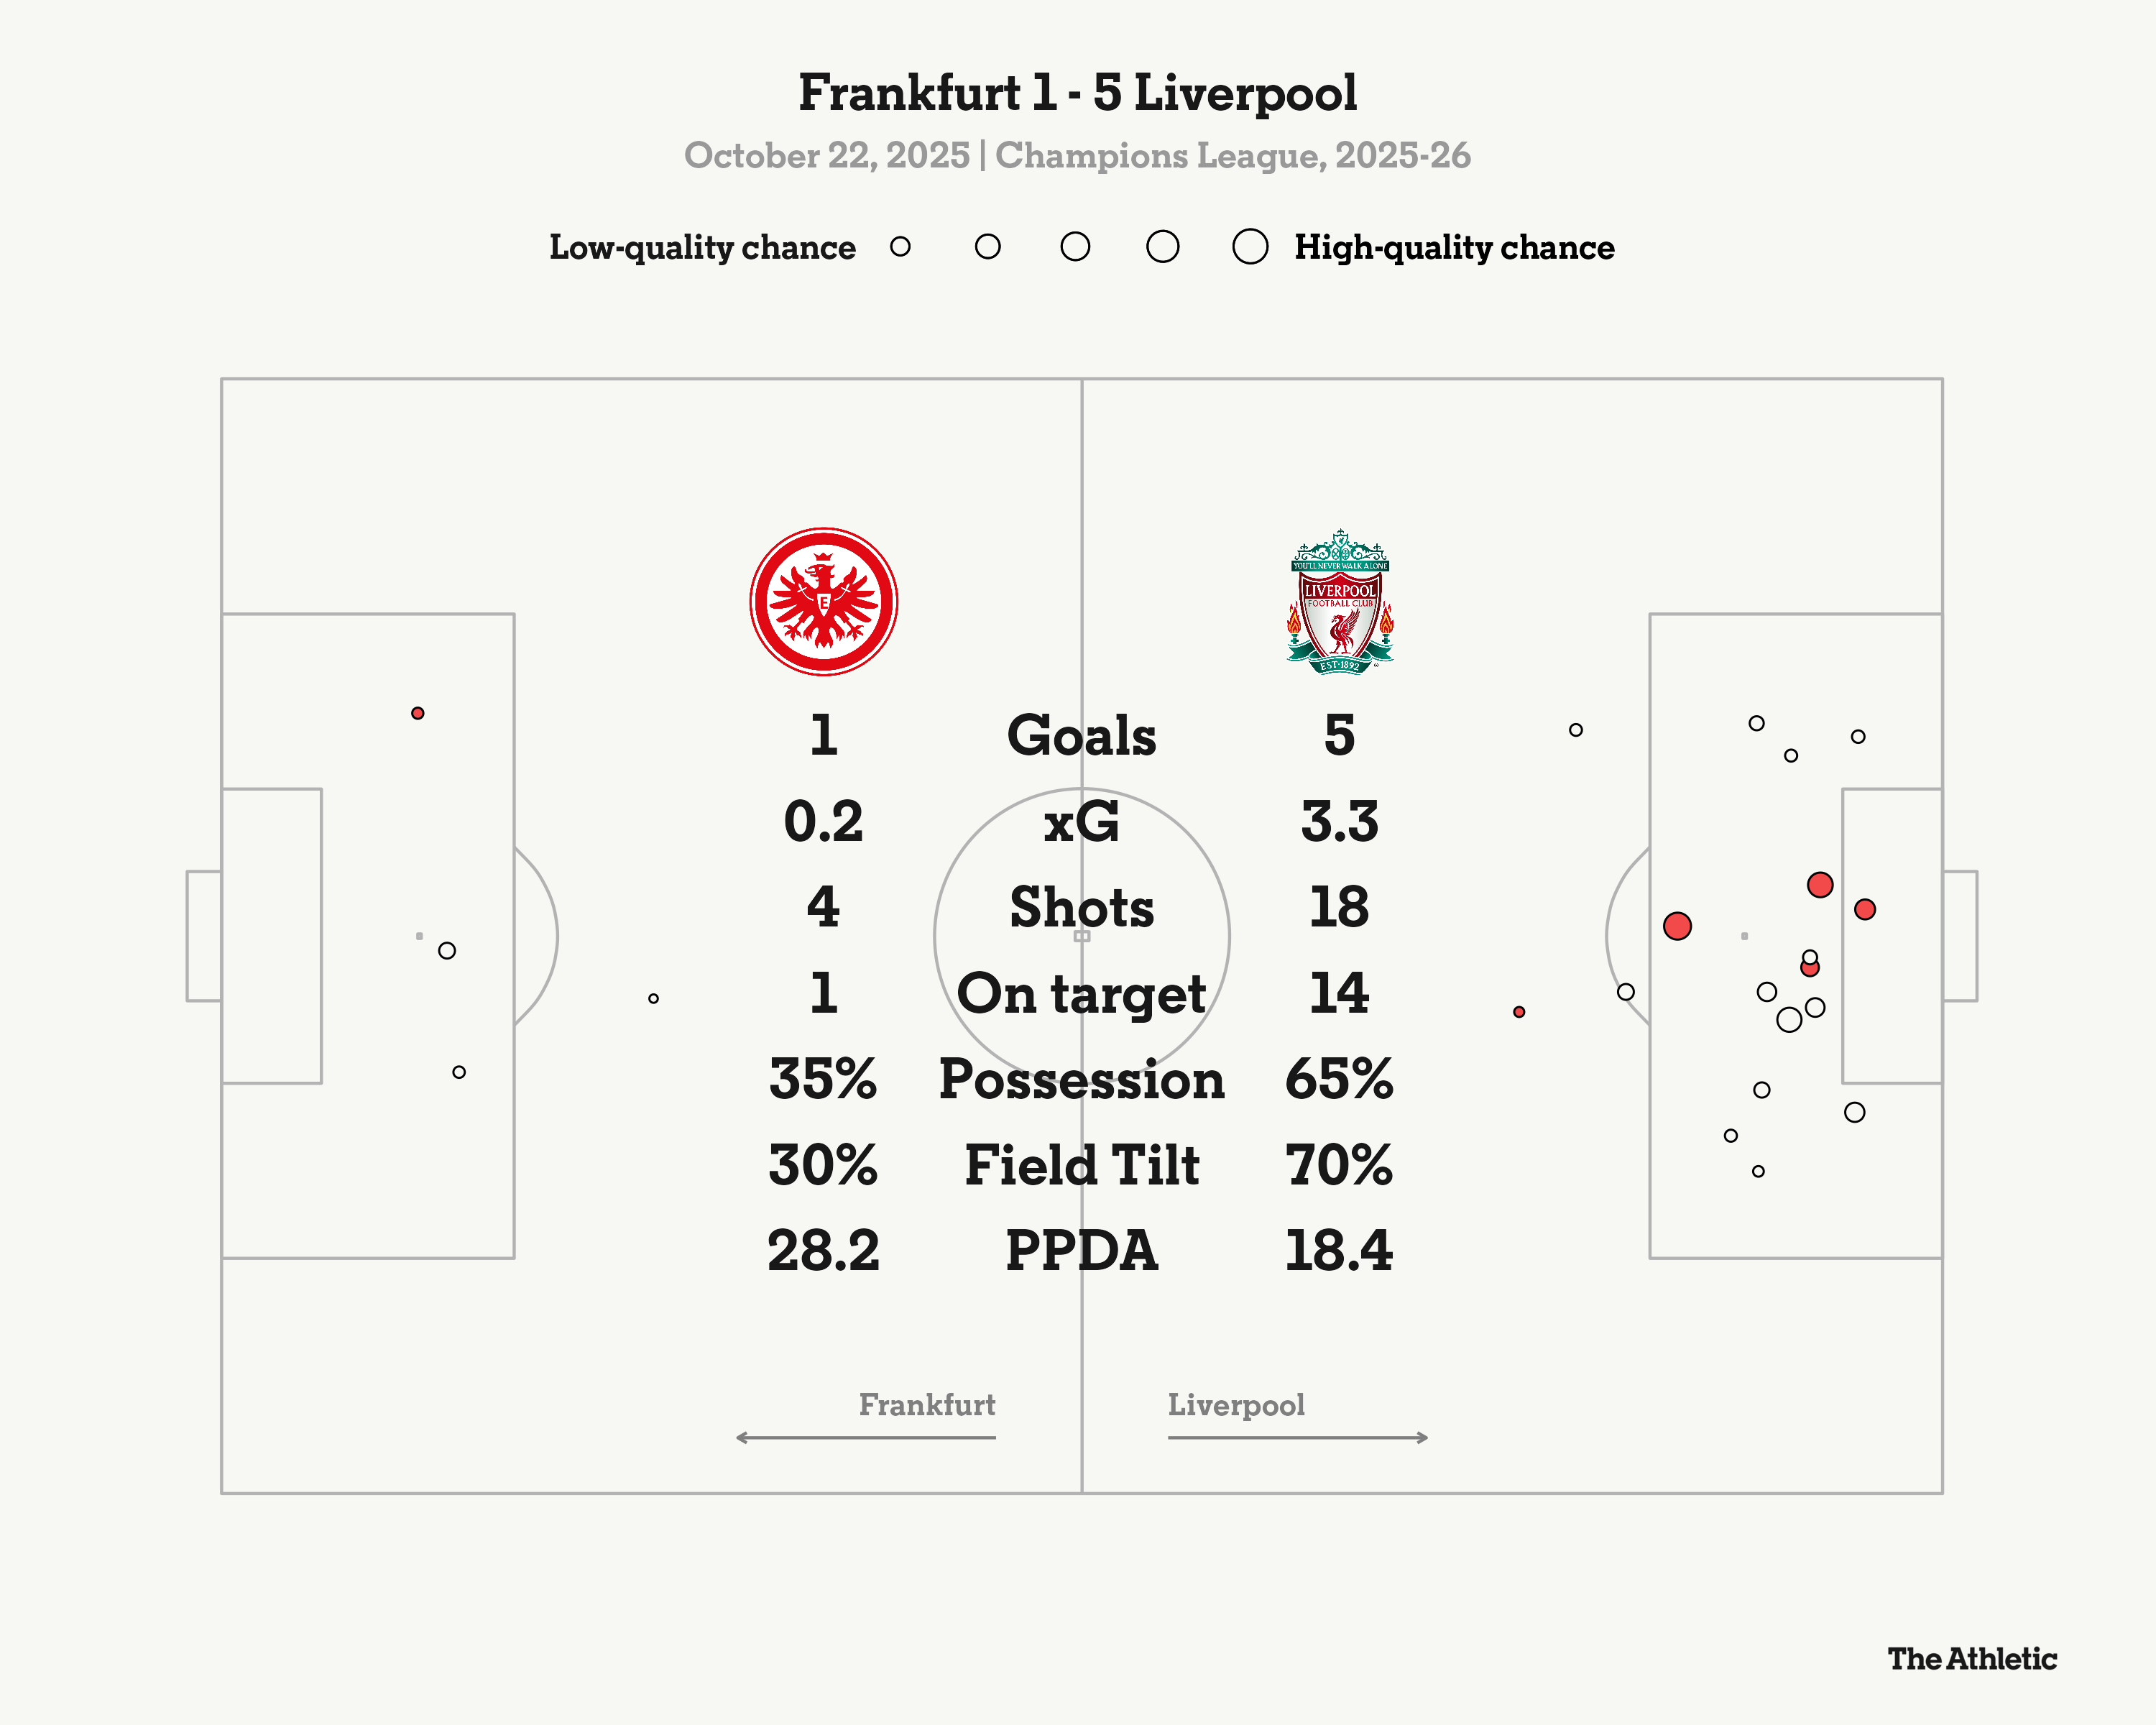Select the smallest low-quality chance legend circle
Viewport: 2156px width, 1725px height.
[x=900, y=246]
